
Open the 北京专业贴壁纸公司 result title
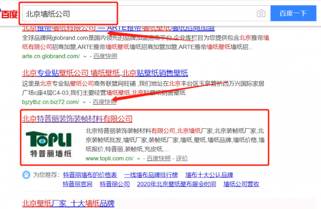click(105, 73)
